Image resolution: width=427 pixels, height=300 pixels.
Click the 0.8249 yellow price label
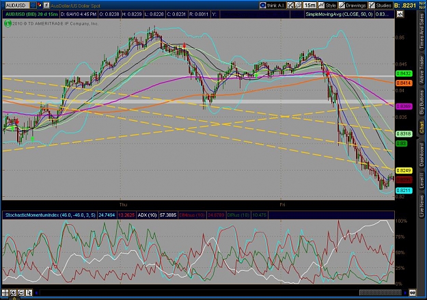pos(404,171)
